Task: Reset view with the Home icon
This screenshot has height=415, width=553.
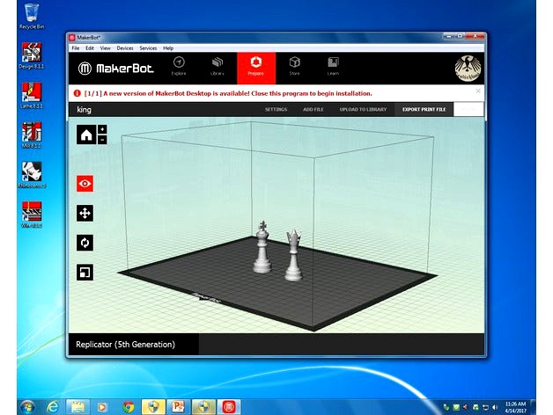Action: [85, 135]
